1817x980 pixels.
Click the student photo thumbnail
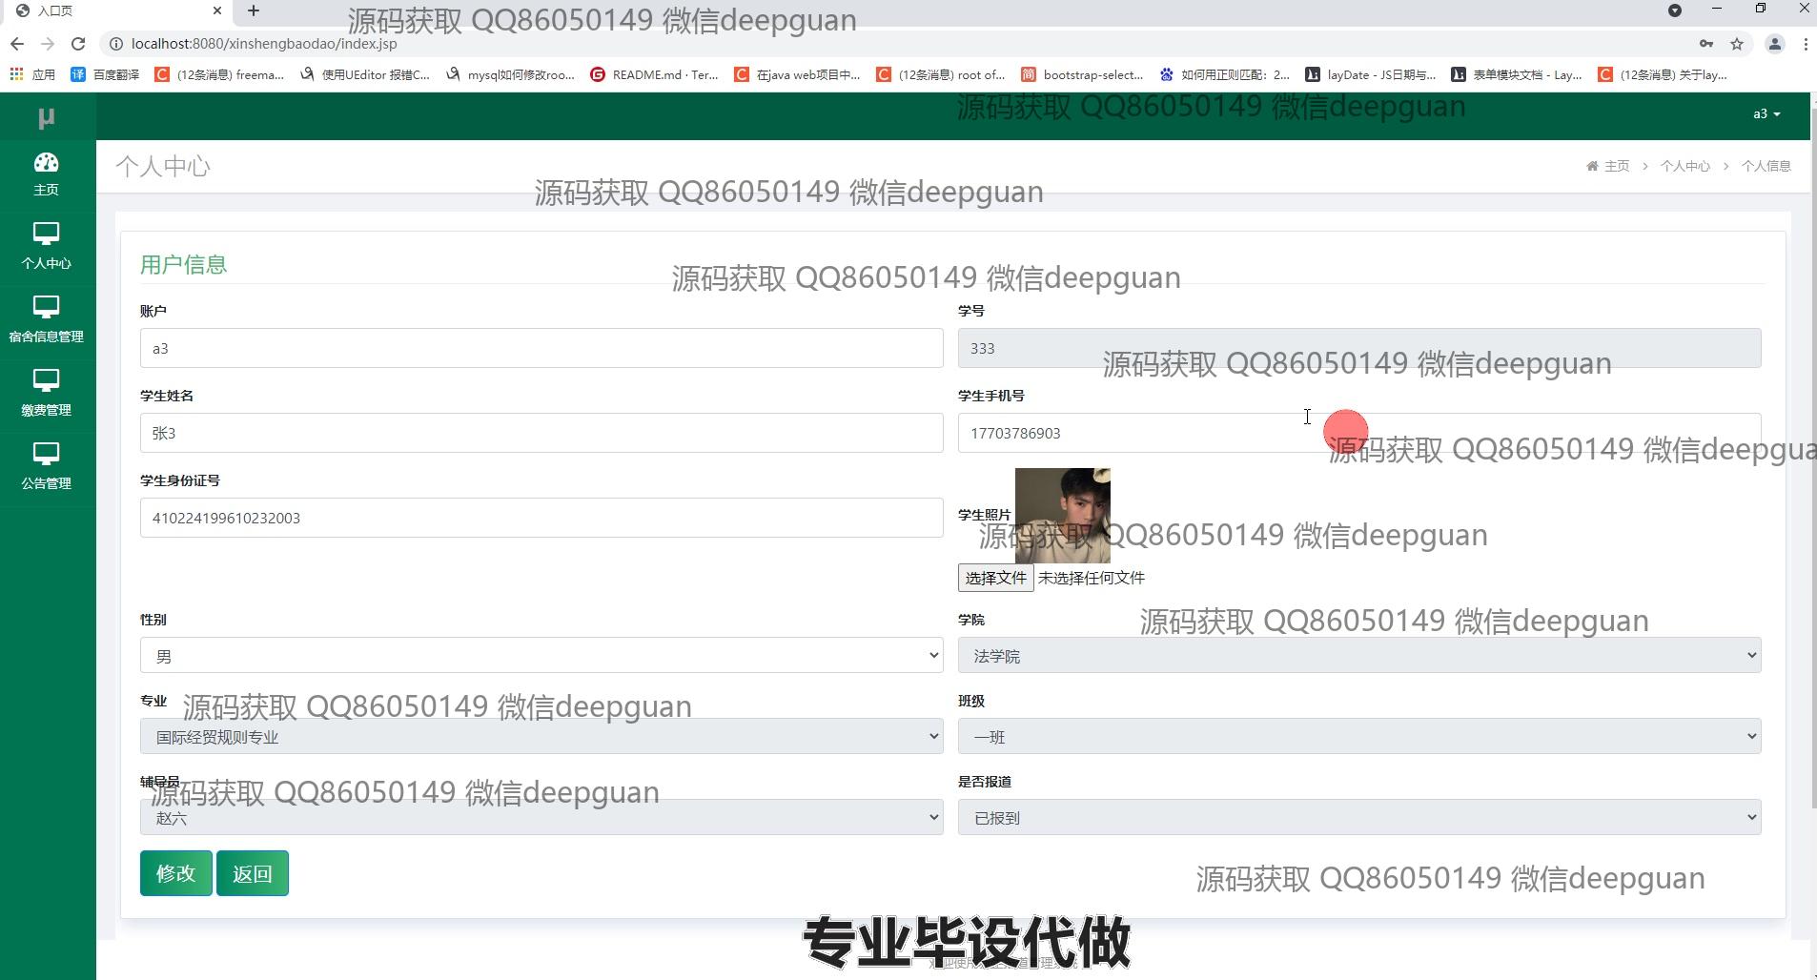[1062, 516]
